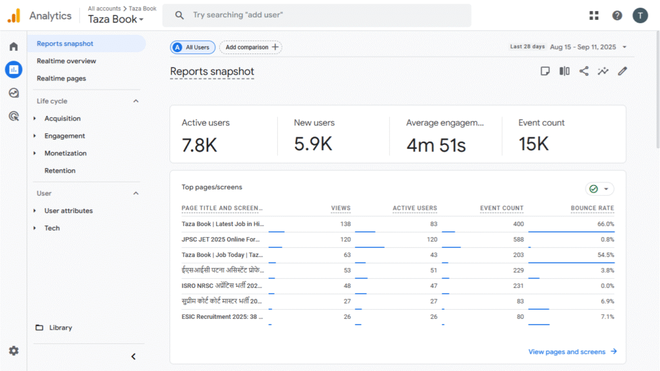
Task: Click into the search input field
Action: 317,15
